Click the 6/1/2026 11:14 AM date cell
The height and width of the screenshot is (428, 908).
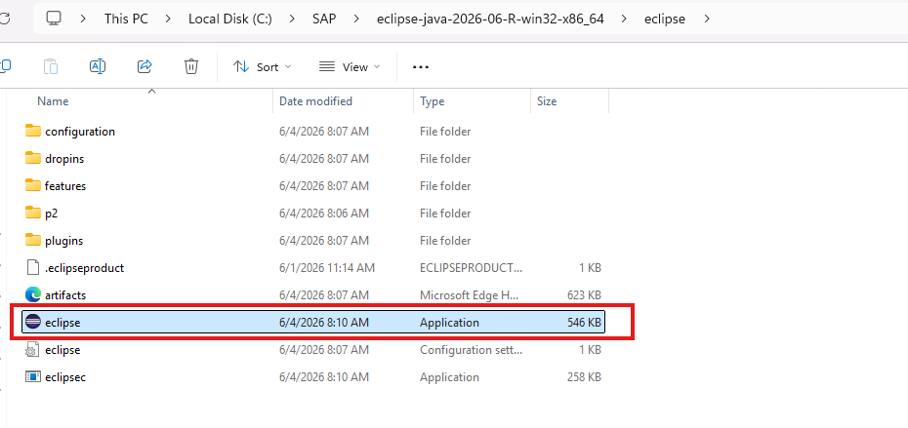[x=327, y=268]
